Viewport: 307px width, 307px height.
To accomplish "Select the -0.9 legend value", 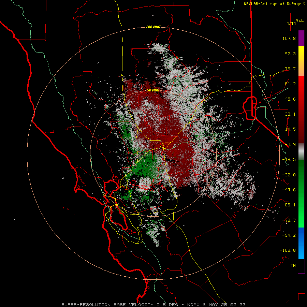I will 290,145.
